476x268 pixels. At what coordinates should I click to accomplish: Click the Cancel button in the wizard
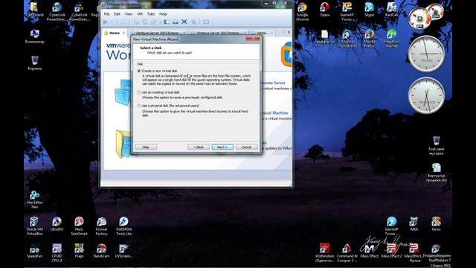pyautogui.click(x=246, y=147)
